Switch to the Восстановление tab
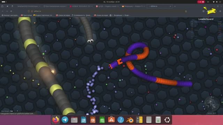The image size is (223, 125). click(x=55, y=6)
